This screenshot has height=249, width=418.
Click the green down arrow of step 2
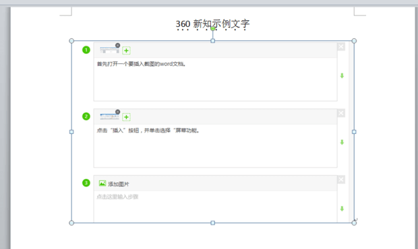tap(342, 142)
